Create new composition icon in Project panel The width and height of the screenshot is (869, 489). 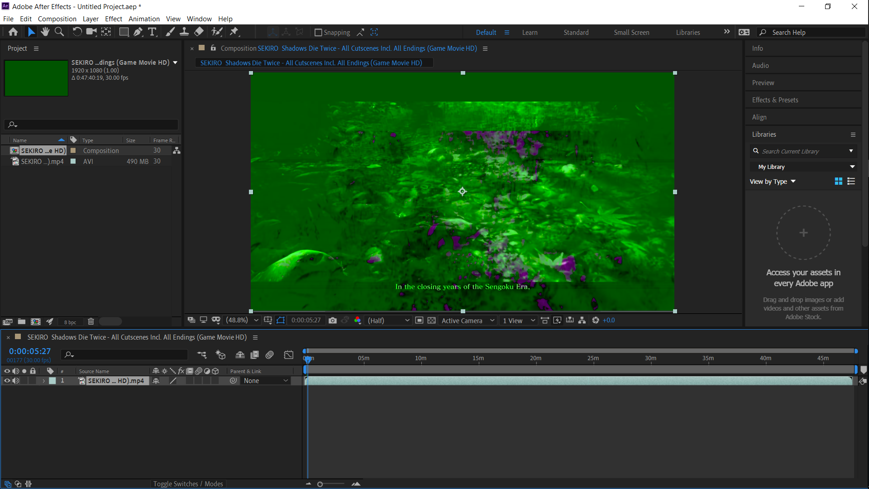point(36,322)
